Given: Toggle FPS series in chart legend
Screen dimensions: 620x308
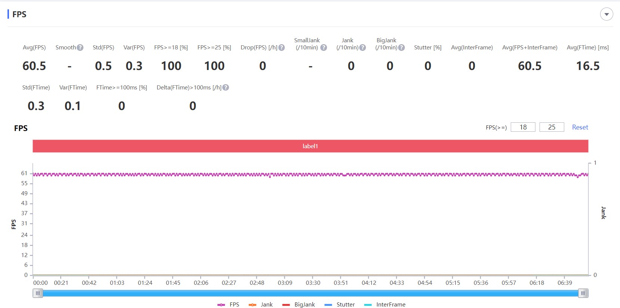Looking at the screenshot, I should click(x=228, y=305).
